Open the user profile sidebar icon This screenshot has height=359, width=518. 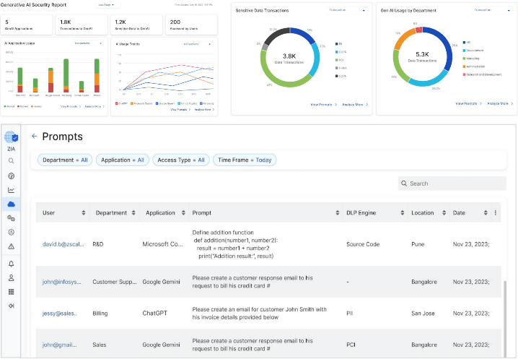(x=11, y=277)
